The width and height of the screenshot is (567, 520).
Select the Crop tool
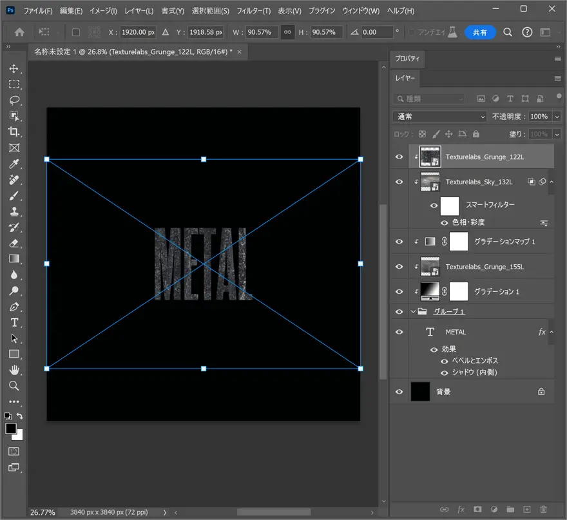(14, 131)
